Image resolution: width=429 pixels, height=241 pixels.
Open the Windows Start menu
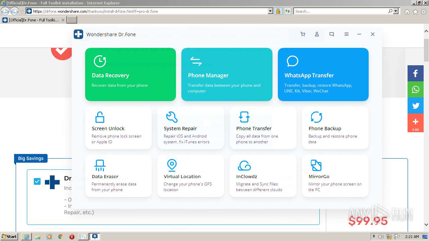click(9, 236)
